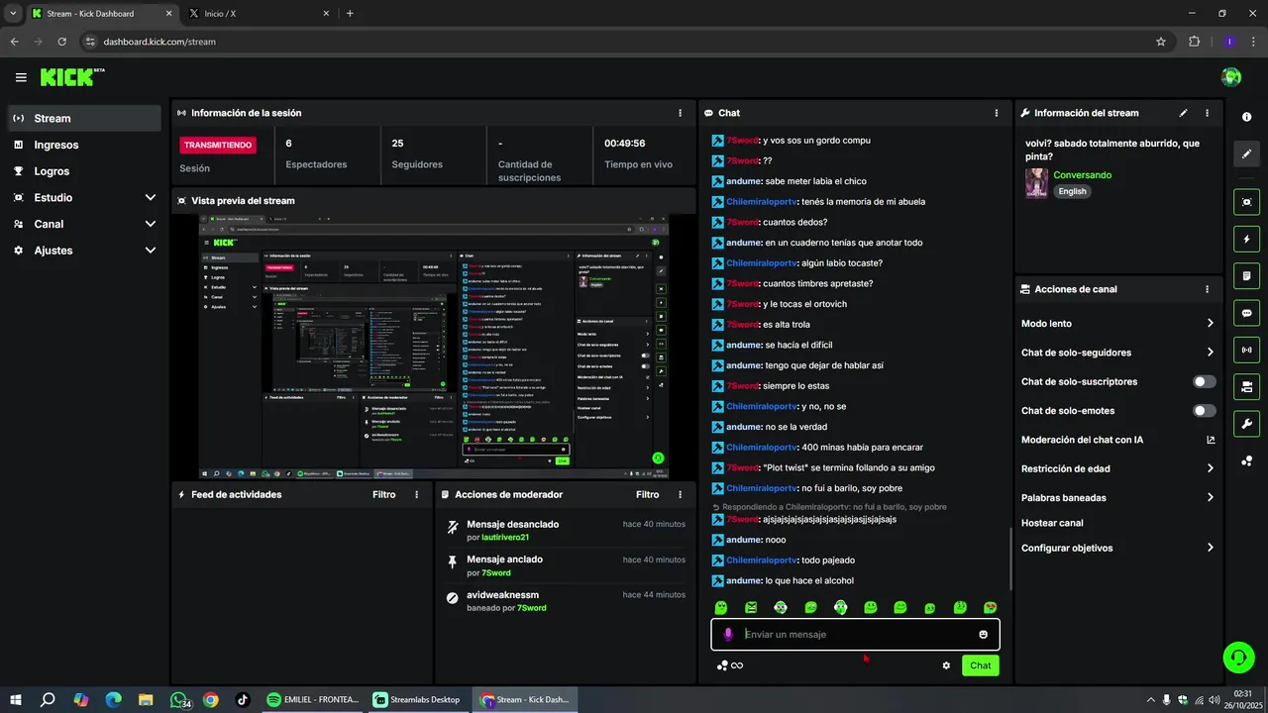Click the screen capture icon in right sidebar
Screen dimensions: 1268x713
click(x=1246, y=202)
